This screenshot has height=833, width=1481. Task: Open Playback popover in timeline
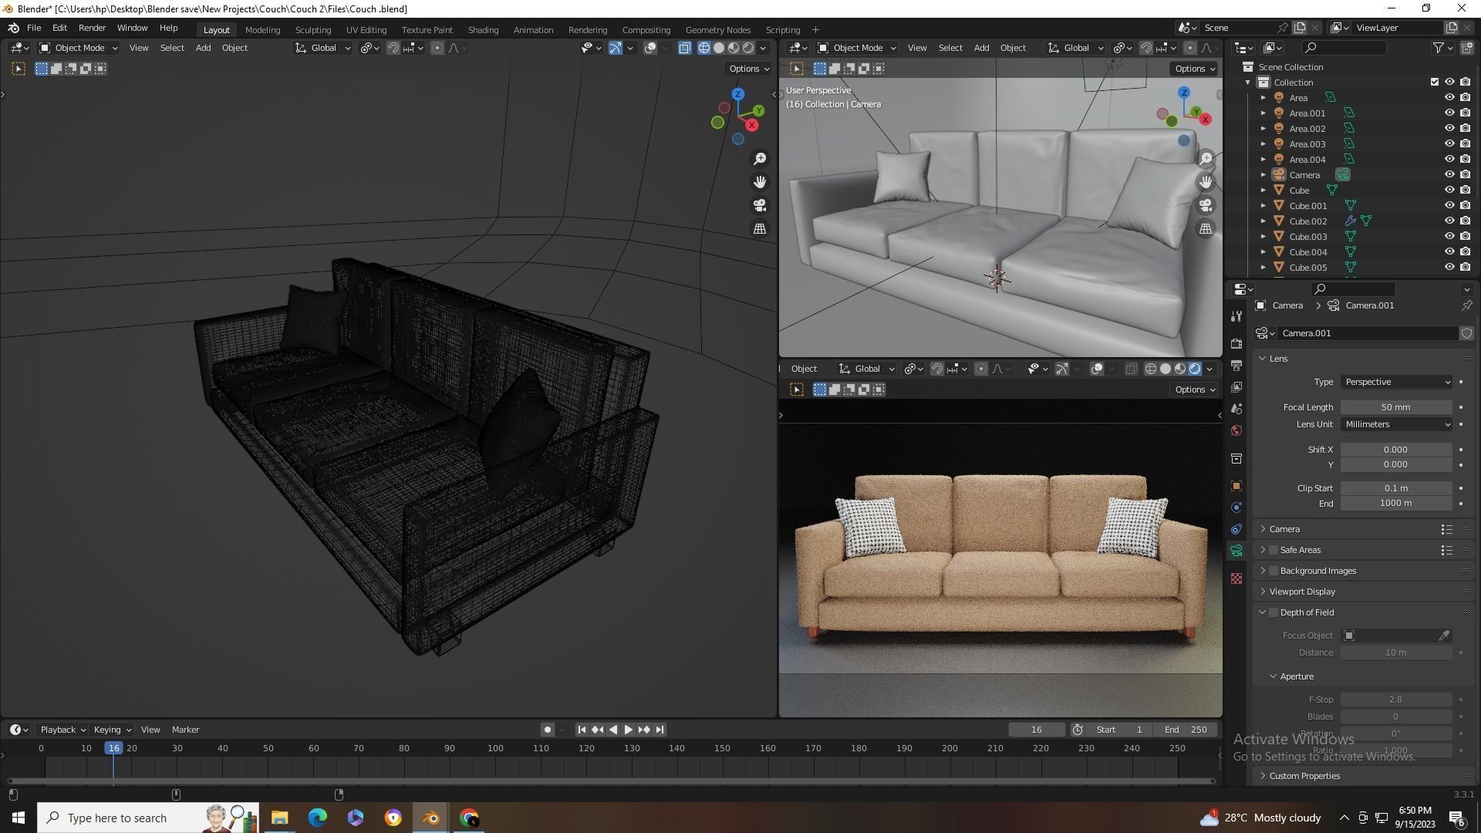[62, 730]
